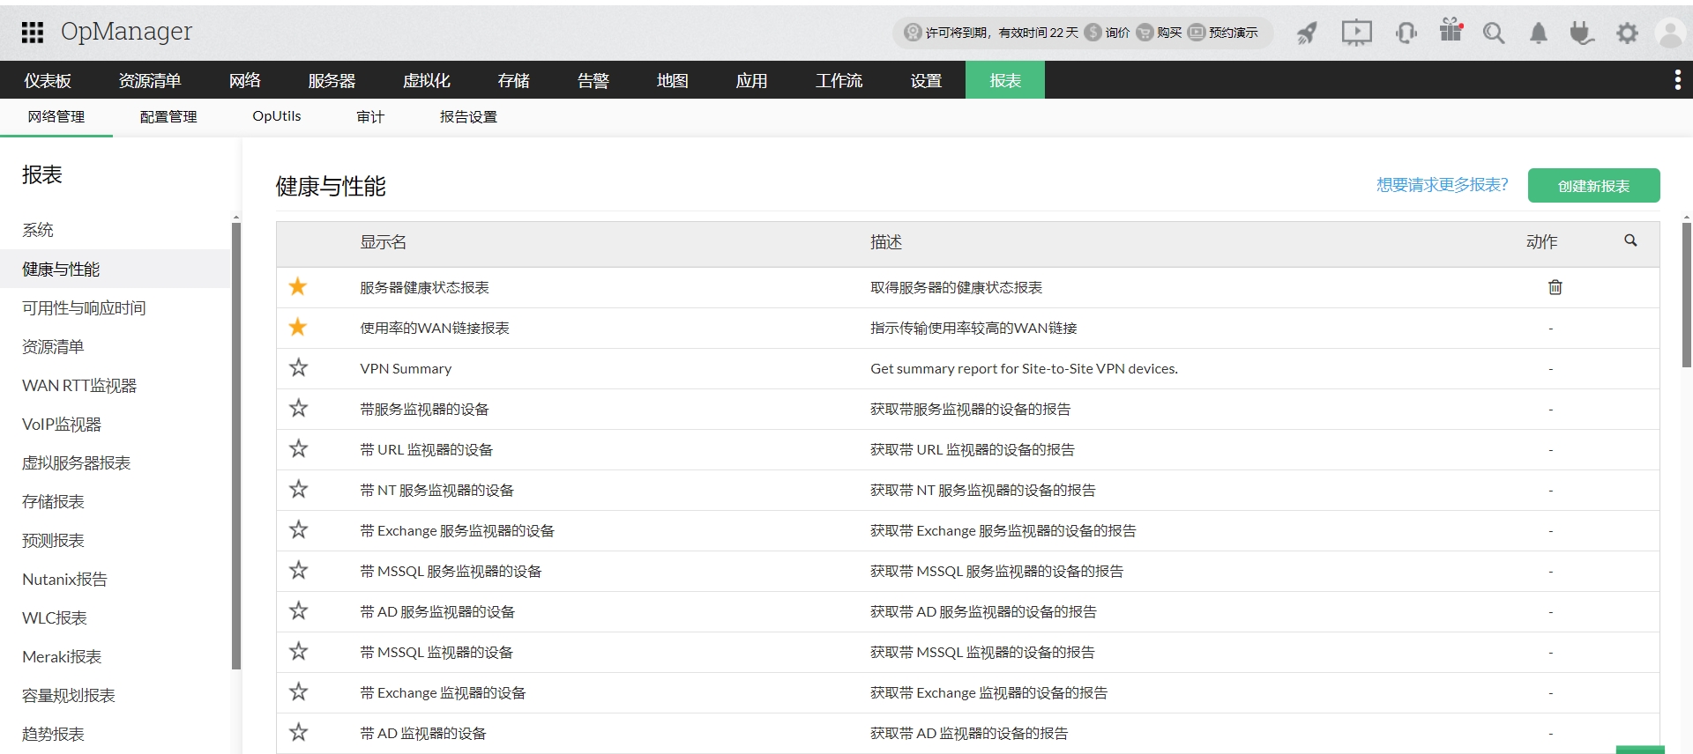Open the table search in column header
The image size is (1693, 754).
1630,240
